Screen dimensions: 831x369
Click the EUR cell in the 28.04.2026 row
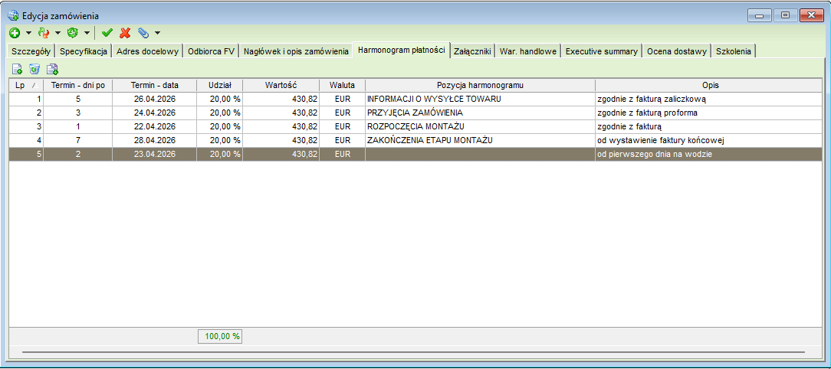(x=342, y=140)
